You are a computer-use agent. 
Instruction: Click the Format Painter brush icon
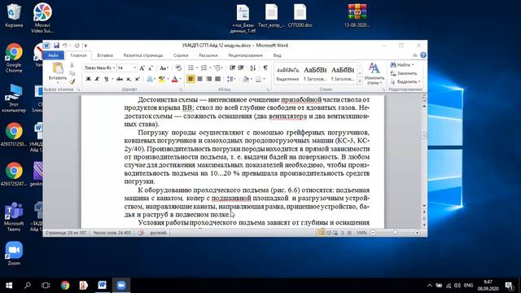pyautogui.click(x=72, y=81)
